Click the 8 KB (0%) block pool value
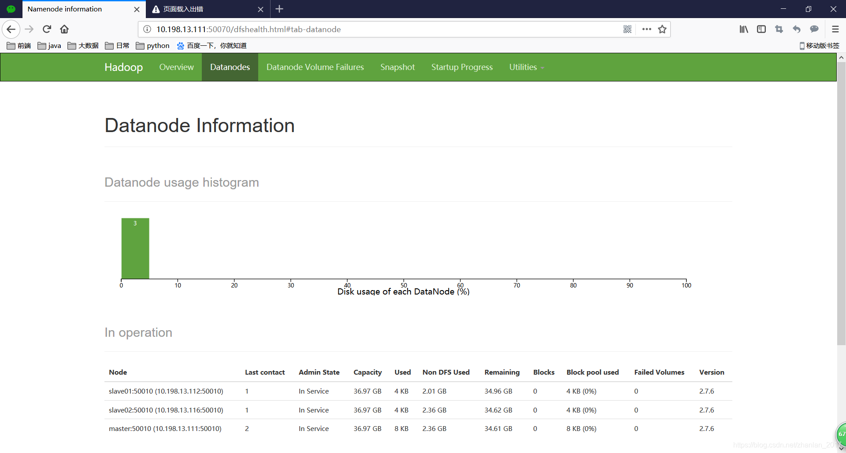Image resolution: width=846 pixels, height=453 pixels. tap(582, 429)
